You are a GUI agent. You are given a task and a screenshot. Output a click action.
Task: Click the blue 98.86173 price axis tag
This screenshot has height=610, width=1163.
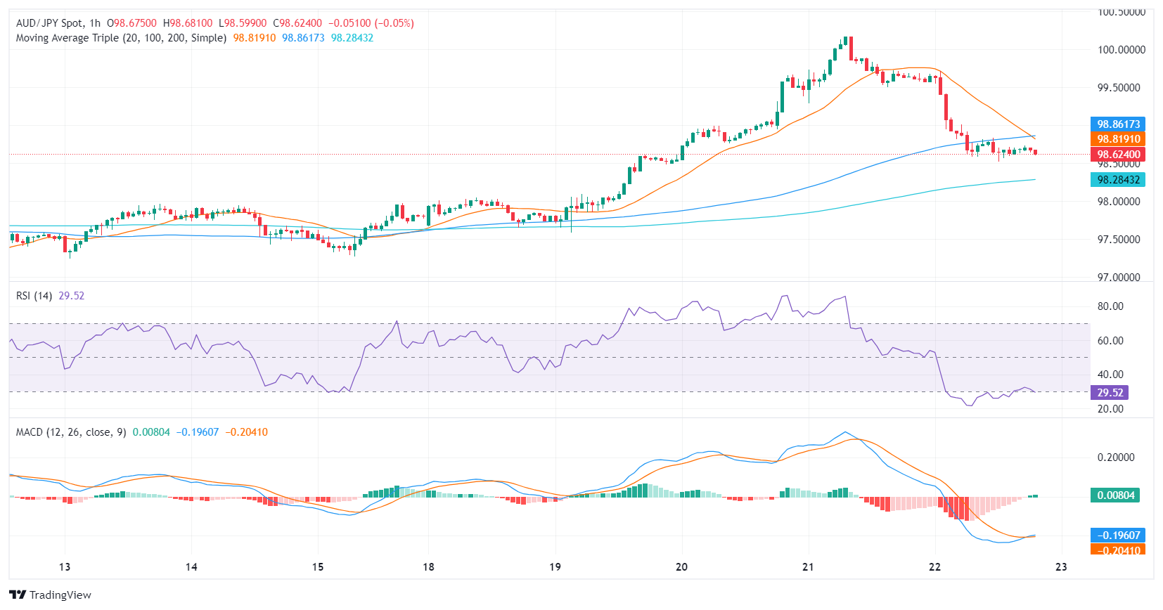pyautogui.click(x=1117, y=124)
